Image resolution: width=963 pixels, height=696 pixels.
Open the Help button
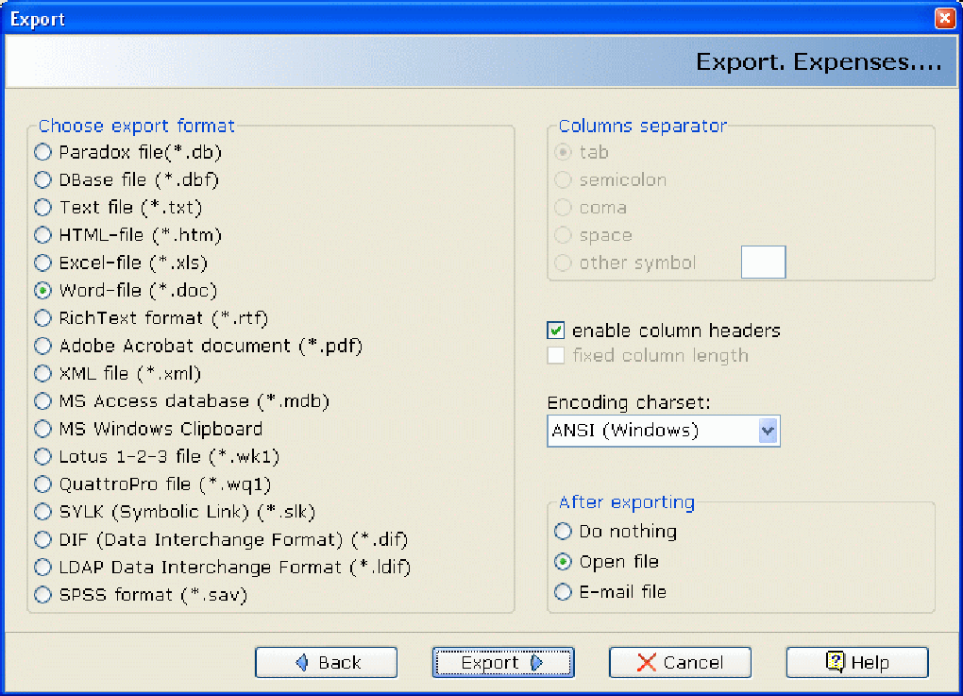(x=857, y=663)
